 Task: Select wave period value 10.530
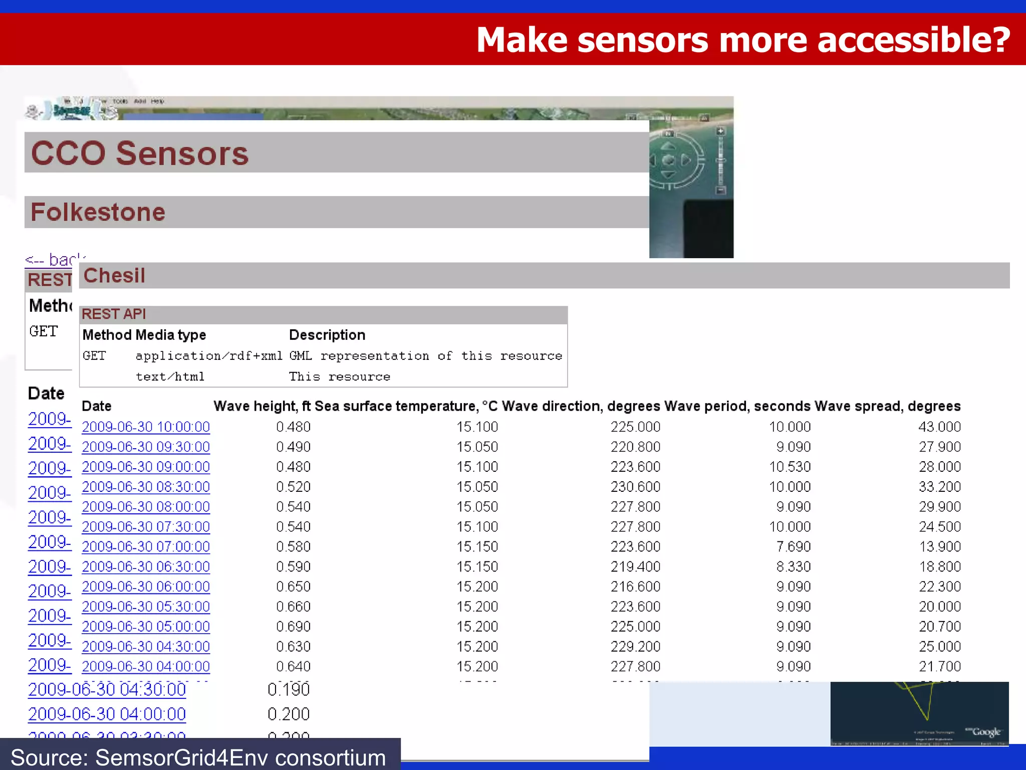(790, 467)
